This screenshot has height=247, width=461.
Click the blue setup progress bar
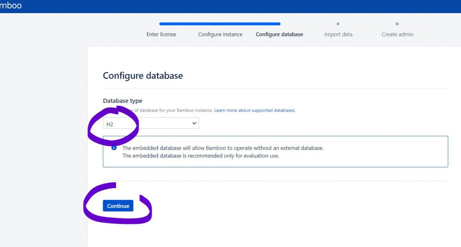[x=220, y=24]
